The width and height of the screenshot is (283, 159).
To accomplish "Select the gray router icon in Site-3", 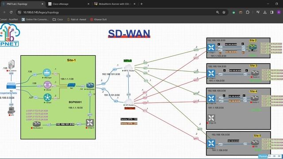I will point(255,73).
